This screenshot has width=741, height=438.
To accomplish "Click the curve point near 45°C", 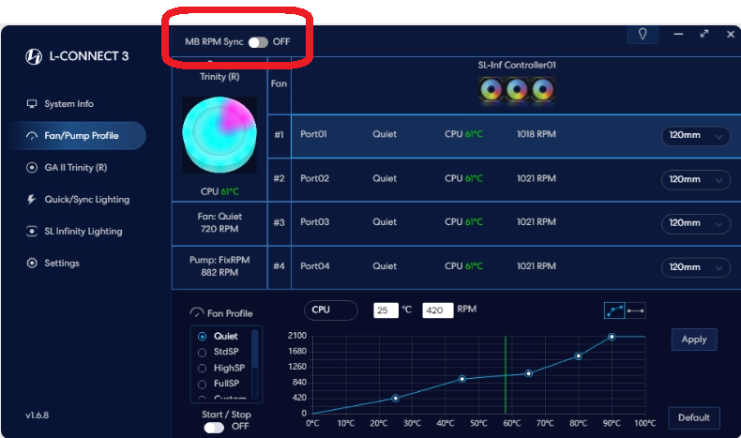I will point(462,379).
